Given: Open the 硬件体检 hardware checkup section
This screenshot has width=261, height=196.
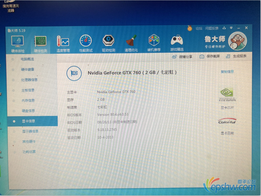Looking at the screenshot, I should pos(17,44).
